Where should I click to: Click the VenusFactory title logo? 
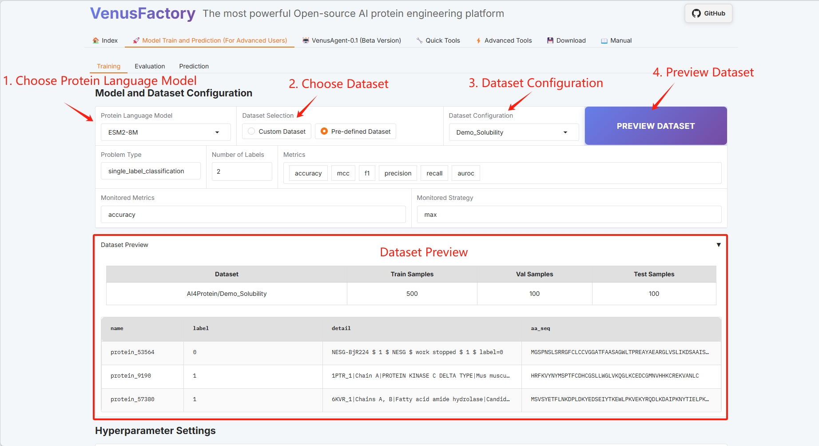coord(143,13)
